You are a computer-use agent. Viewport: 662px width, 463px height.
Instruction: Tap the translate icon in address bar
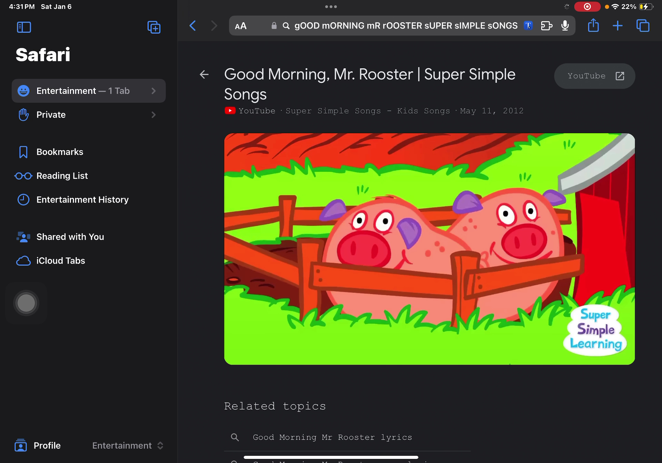[528, 26]
